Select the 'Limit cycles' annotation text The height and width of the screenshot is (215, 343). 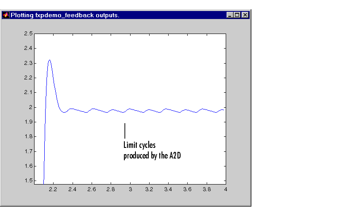coord(139,145)
